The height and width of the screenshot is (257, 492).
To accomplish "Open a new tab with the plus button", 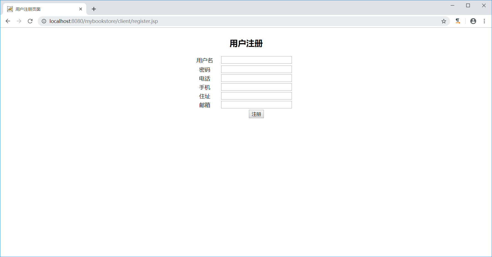I will tap(94, 9).
